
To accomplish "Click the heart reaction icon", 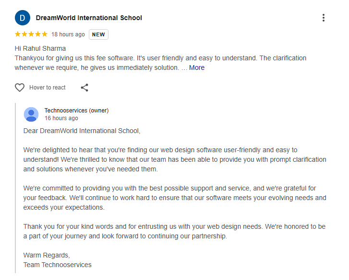I will point(20,88).
